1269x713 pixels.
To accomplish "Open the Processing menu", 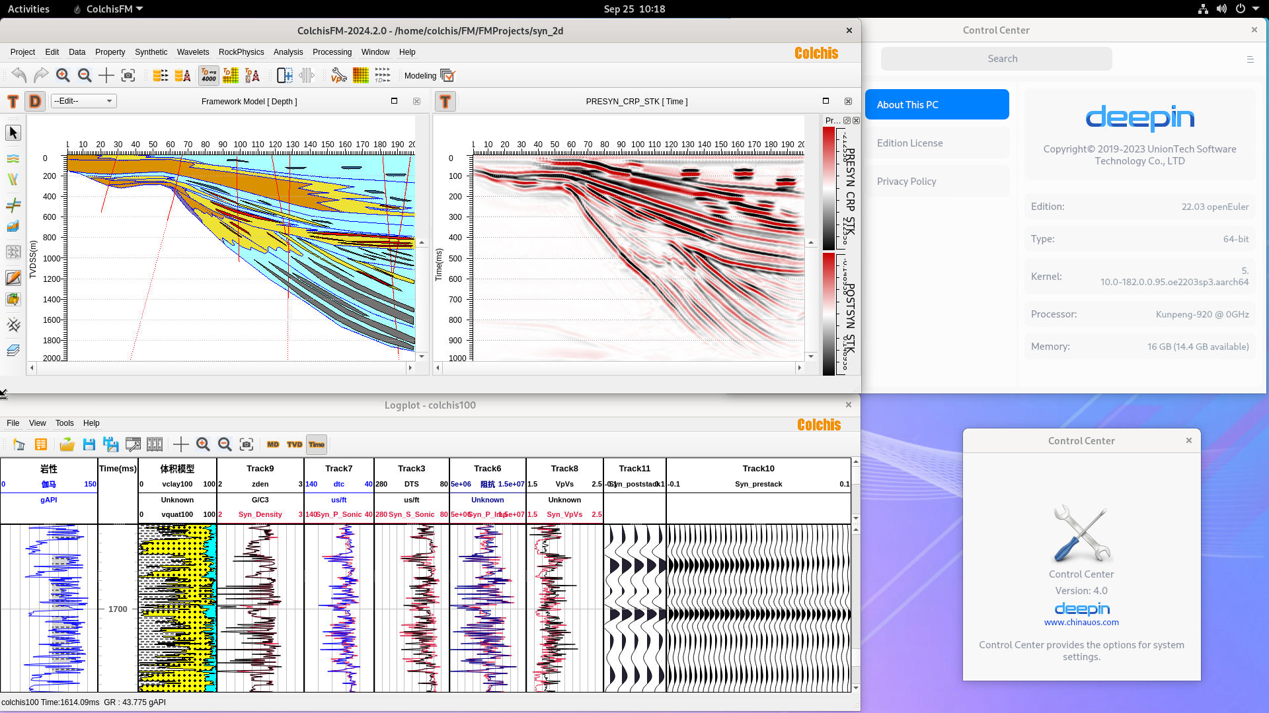I will pyautogui.click(x=332, y=52).
